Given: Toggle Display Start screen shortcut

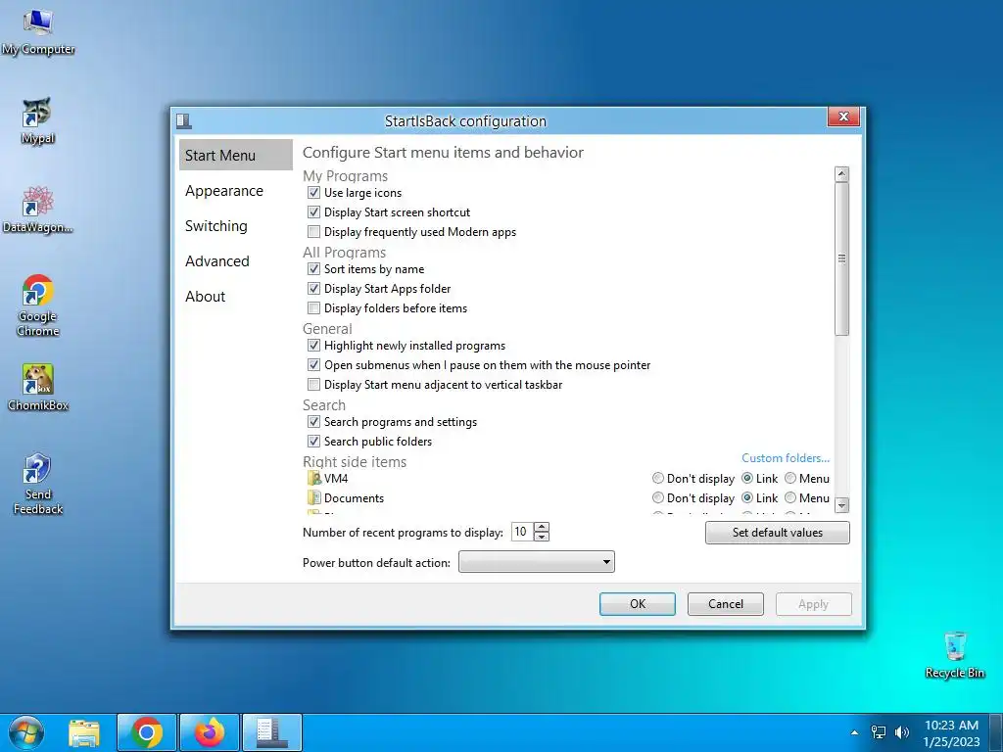Looking at the screenshot, I should point(313,211).
